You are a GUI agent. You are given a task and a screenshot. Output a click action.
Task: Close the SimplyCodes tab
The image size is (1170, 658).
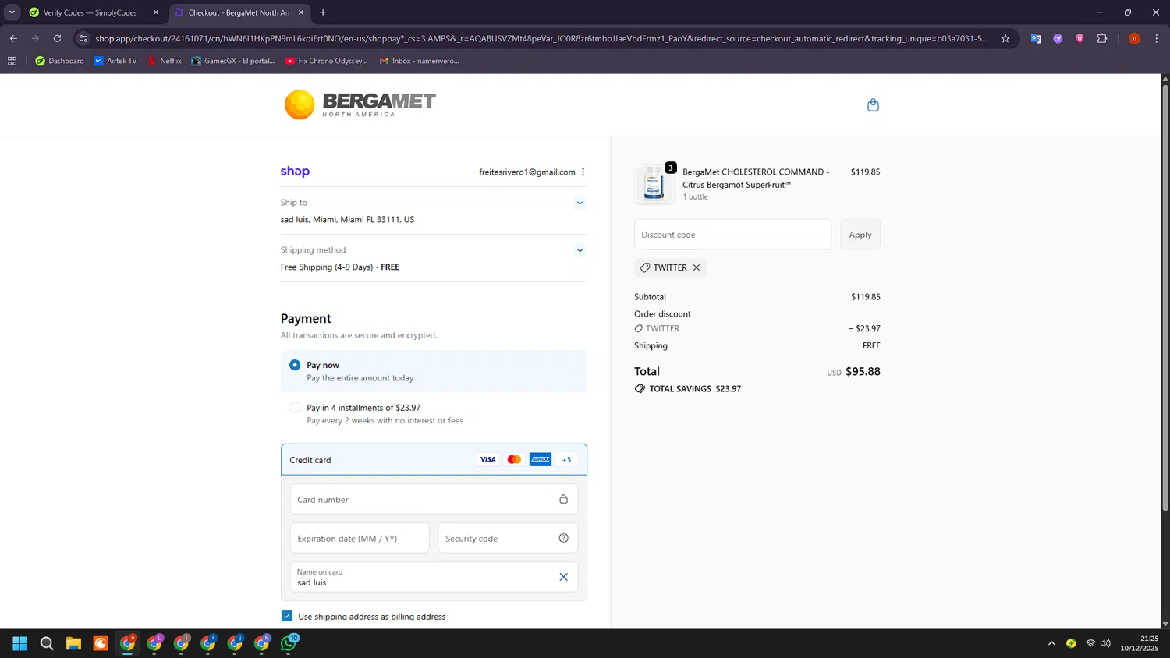[x=156, y=12]
